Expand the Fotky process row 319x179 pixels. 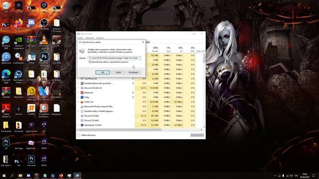[x=78, y=97]
